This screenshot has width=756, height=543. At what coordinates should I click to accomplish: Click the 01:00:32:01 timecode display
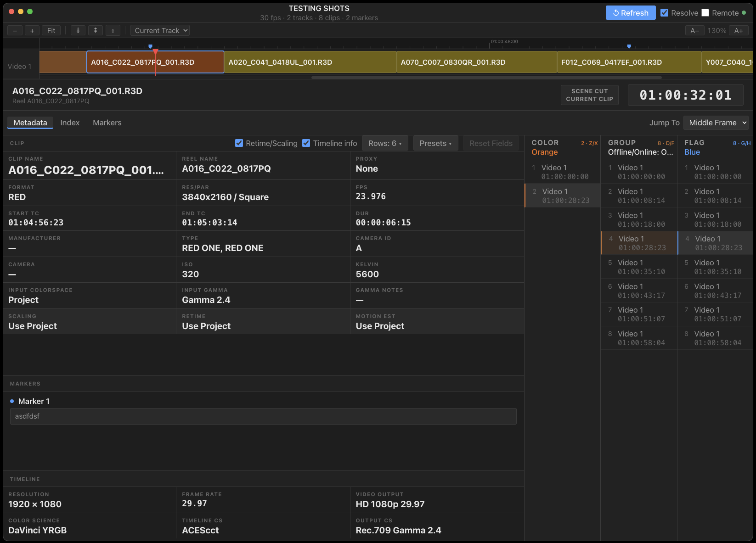[686, 95]
